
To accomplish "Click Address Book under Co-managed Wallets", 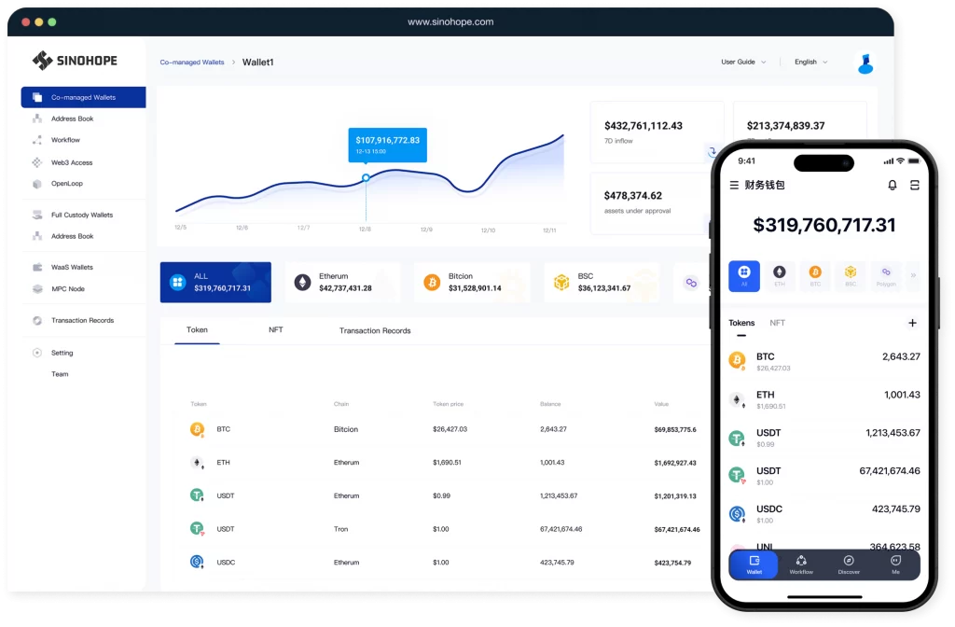I will point(72,118).
